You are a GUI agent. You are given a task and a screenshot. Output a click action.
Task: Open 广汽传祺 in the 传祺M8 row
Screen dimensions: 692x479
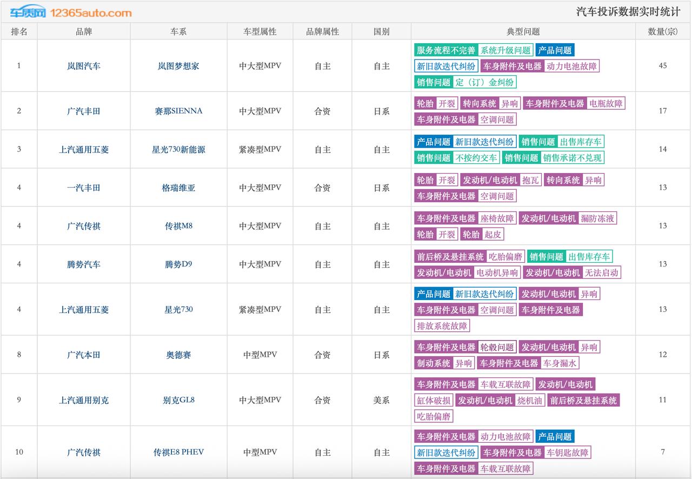point(84,226)
